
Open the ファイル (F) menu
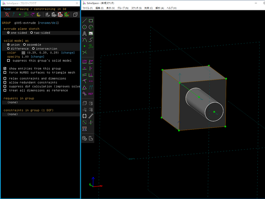coord(88,8)
